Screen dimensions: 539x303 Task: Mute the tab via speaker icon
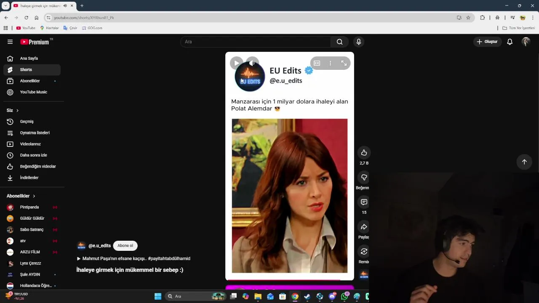(65, 6)
